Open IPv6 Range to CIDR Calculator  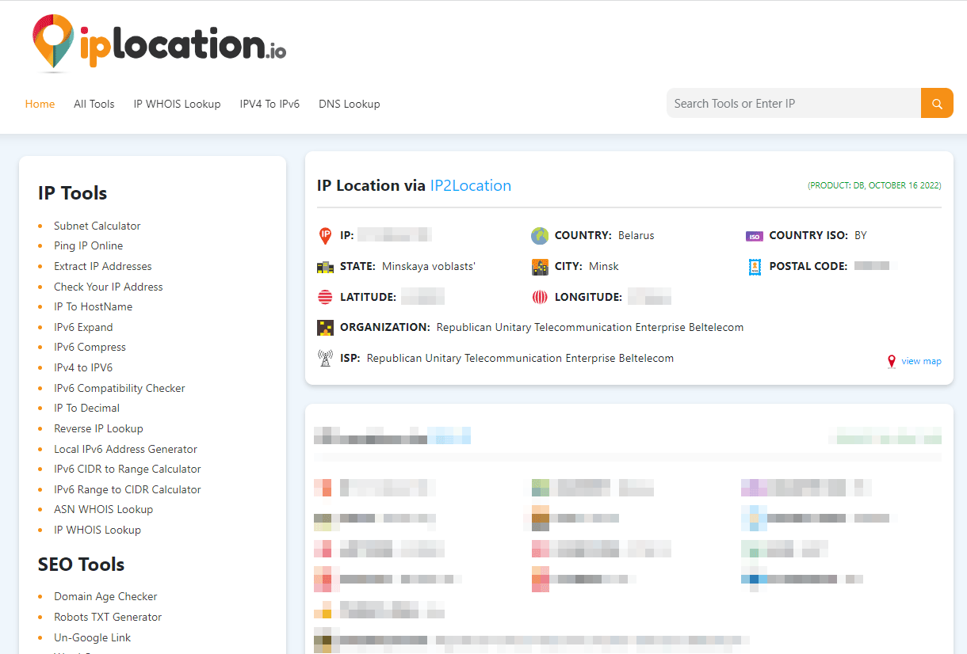click(x=128, y=489)
